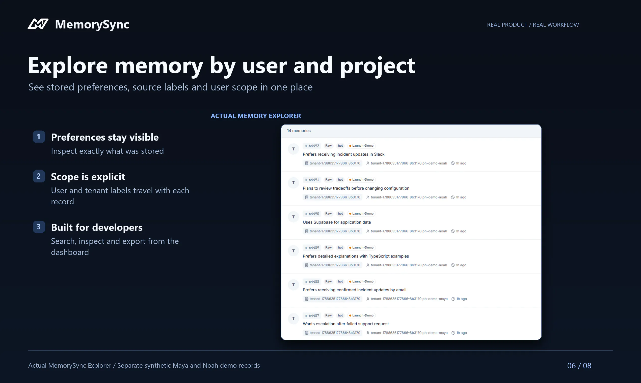
Task: Click the Launch-Demo tag on memory m_64491
Action: pyautogui.click(x=361, y=180)
